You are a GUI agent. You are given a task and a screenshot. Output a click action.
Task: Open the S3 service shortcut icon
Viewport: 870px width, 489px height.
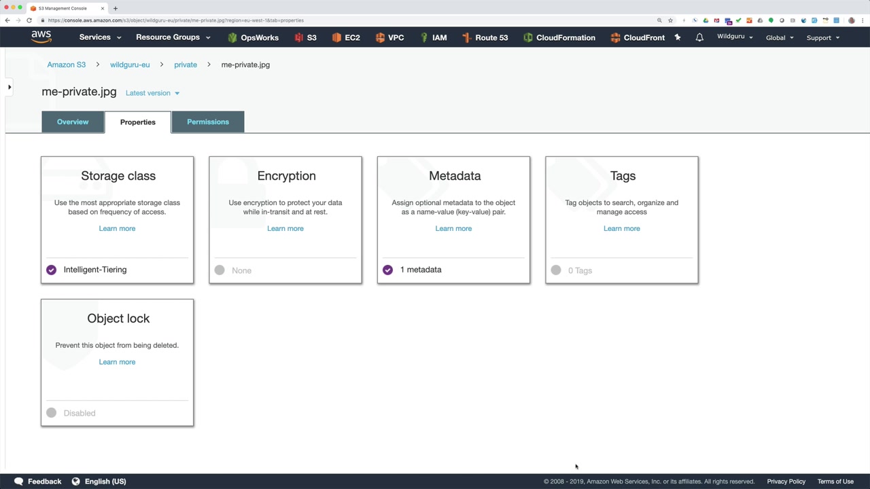(x=299, y=37)
